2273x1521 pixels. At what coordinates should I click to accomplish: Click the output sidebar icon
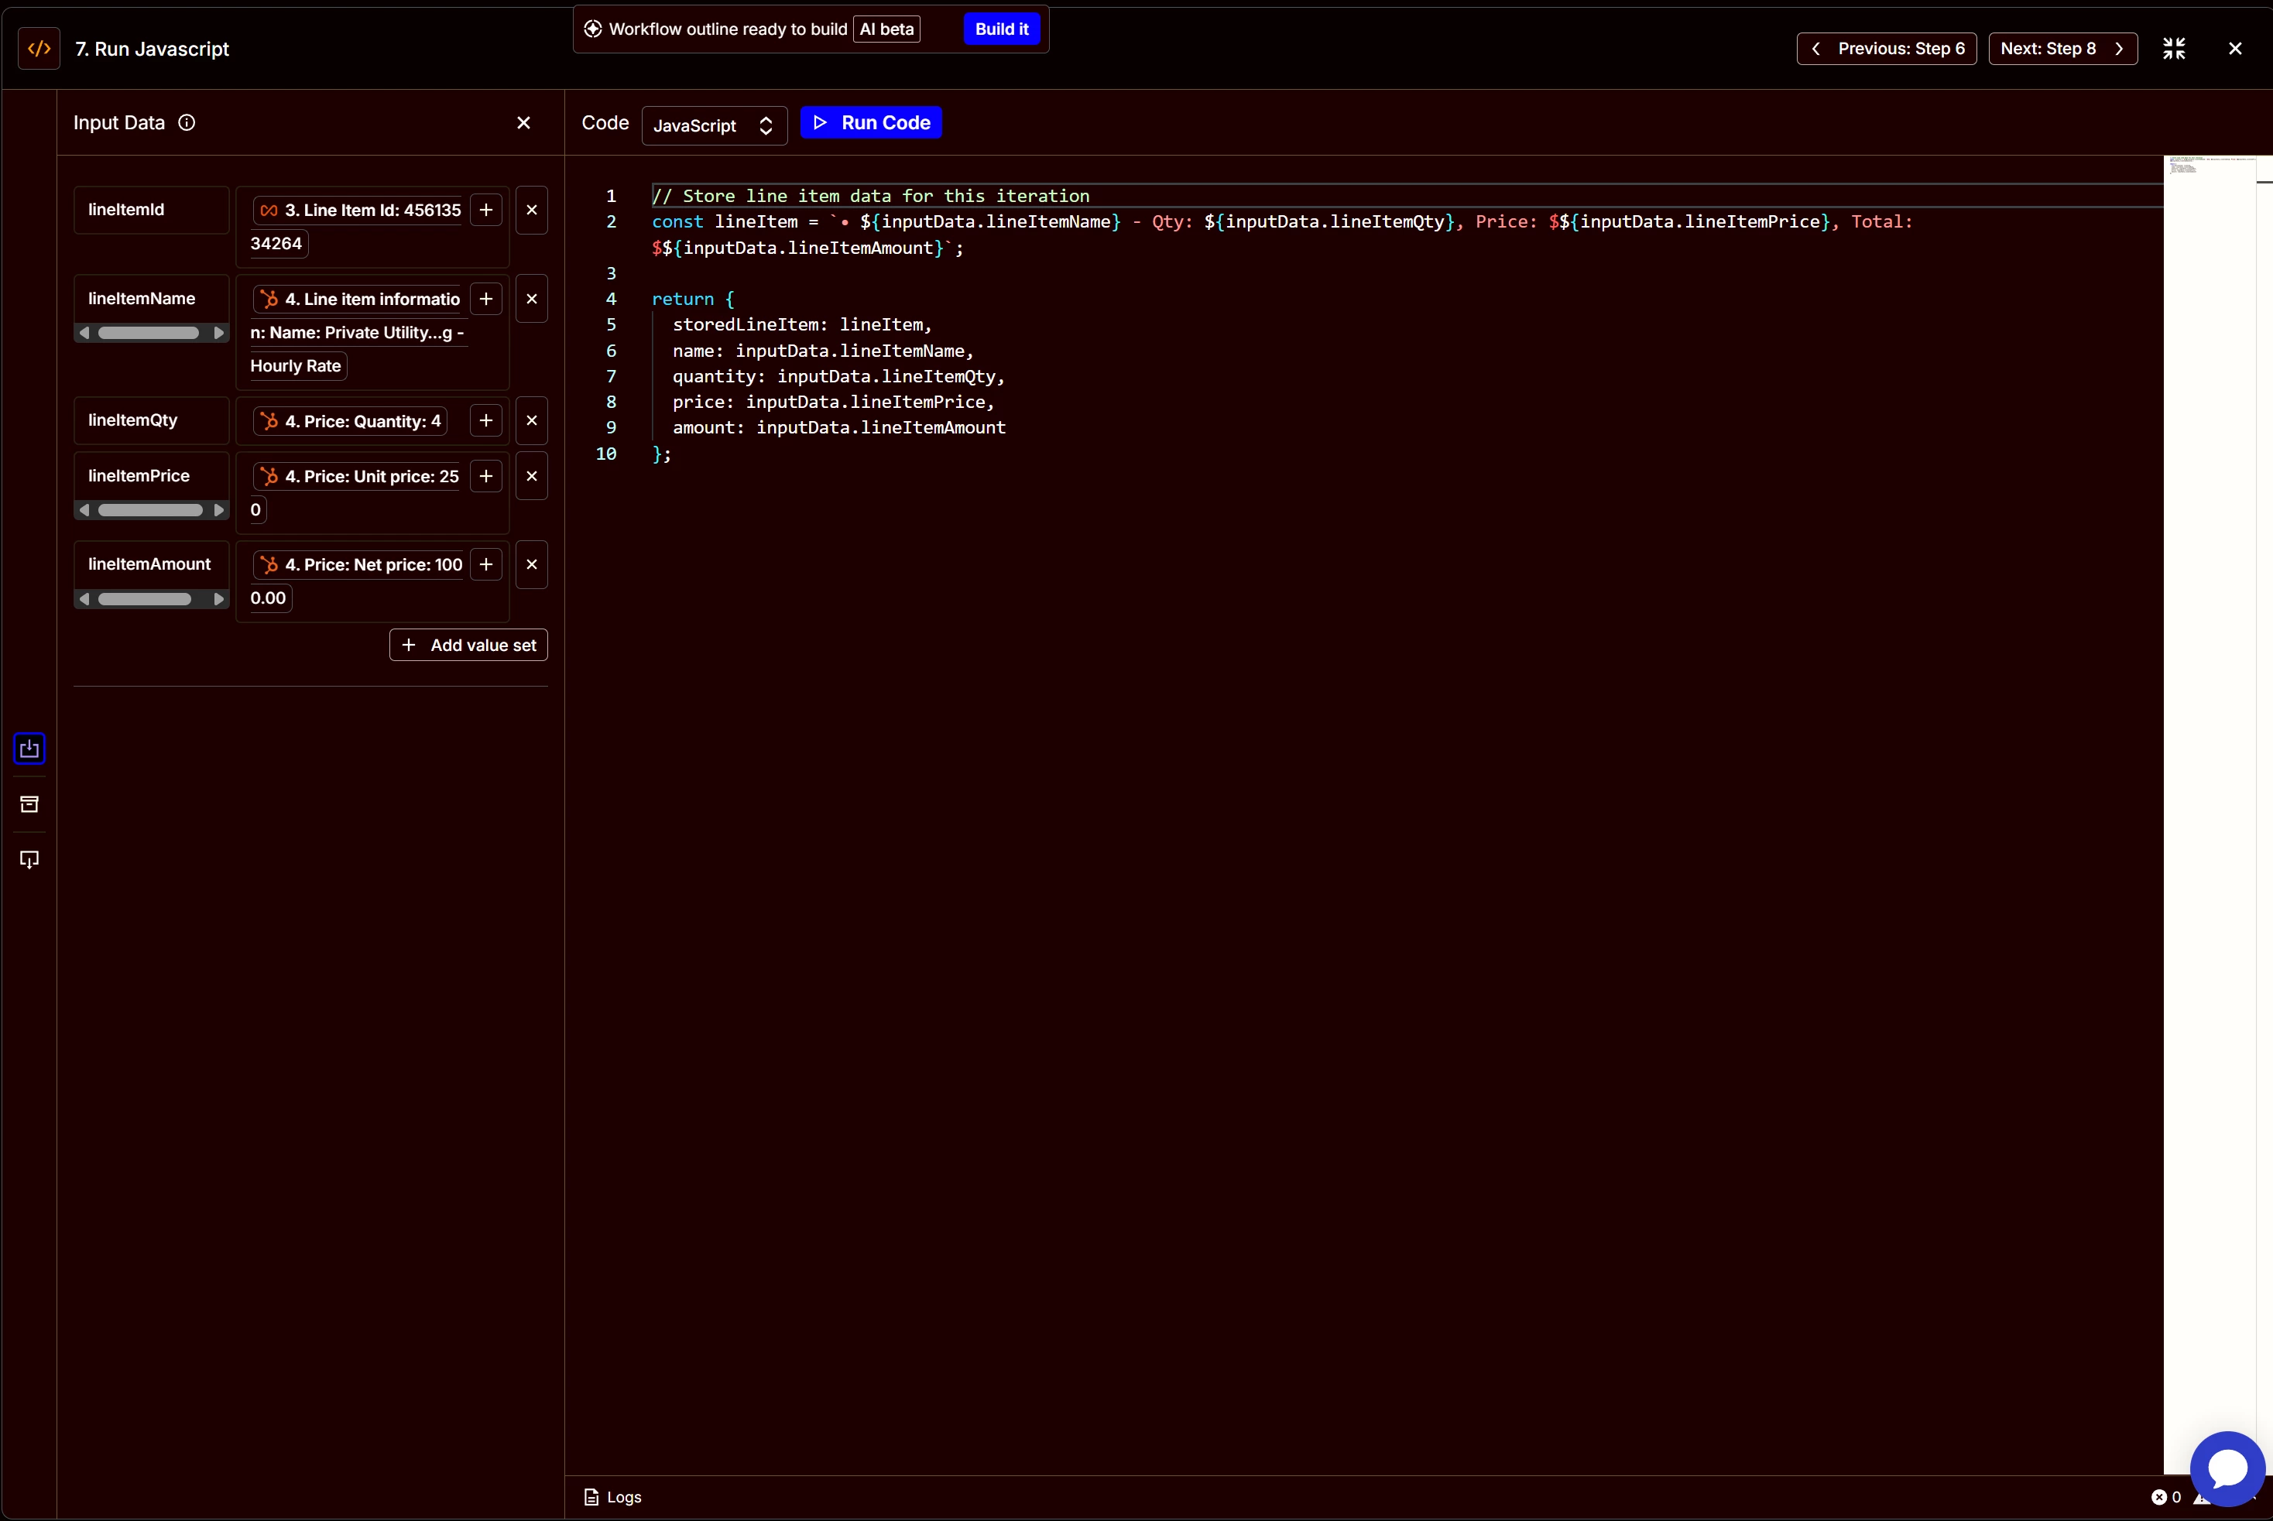(x=29, y=859)
